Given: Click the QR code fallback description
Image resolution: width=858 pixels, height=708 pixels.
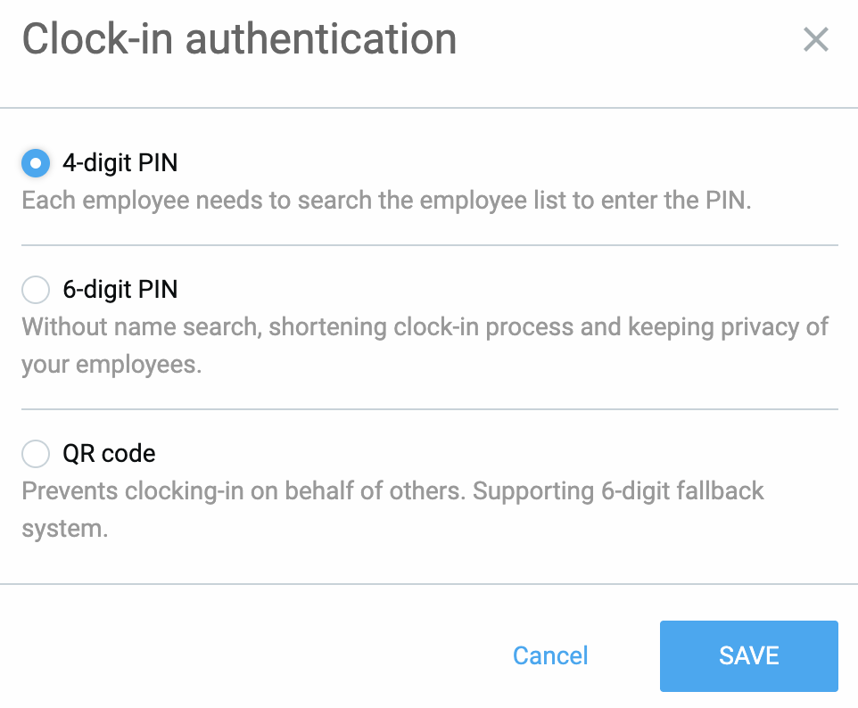Looking at the screenshot, I should [392, 491].
